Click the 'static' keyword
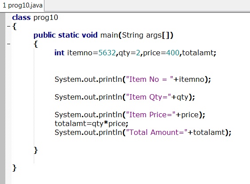Viewport: 250px width, 184px height. tap(68, 35)
